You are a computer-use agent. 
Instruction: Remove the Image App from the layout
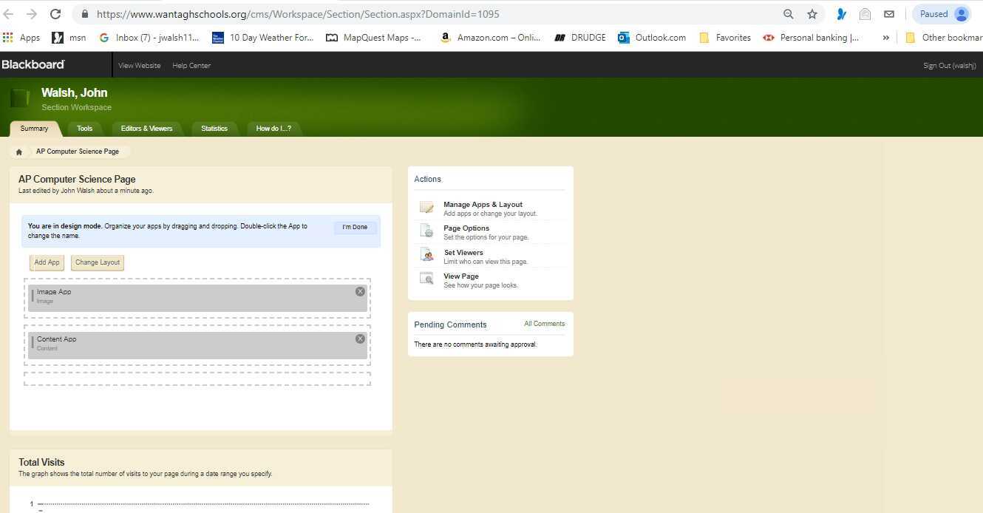360,291
